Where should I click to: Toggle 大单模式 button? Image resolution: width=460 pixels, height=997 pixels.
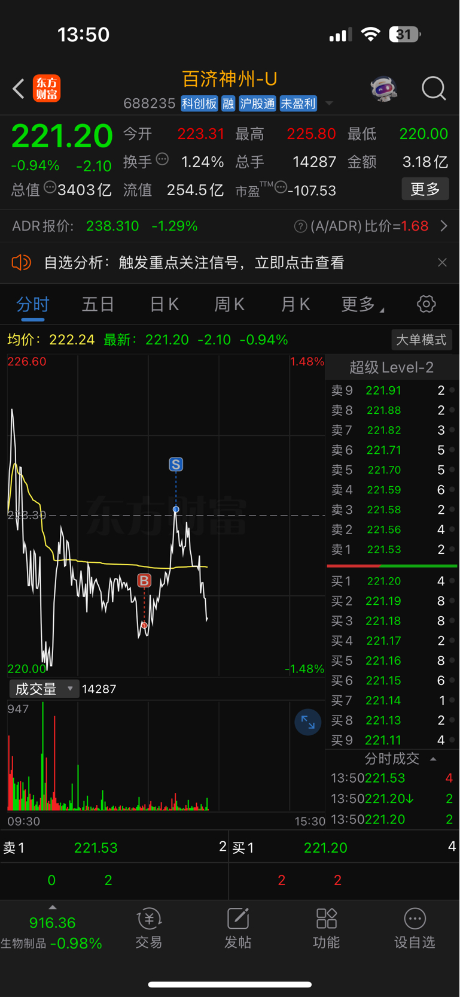coord(422,340)
